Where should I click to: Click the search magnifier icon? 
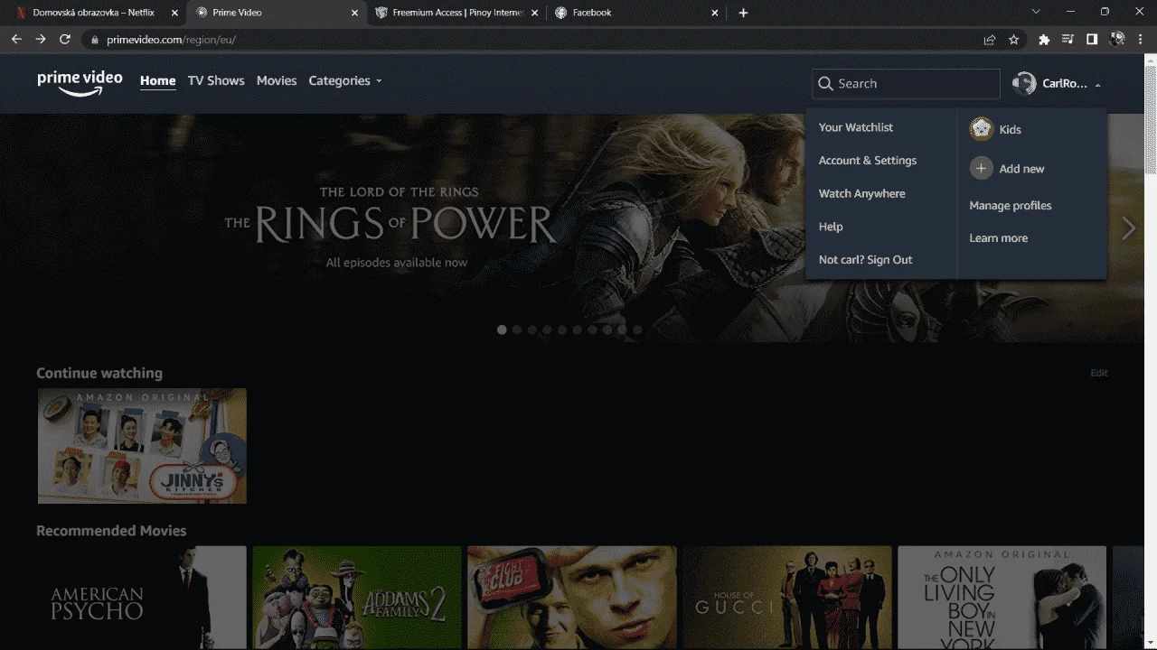[825, 83]
